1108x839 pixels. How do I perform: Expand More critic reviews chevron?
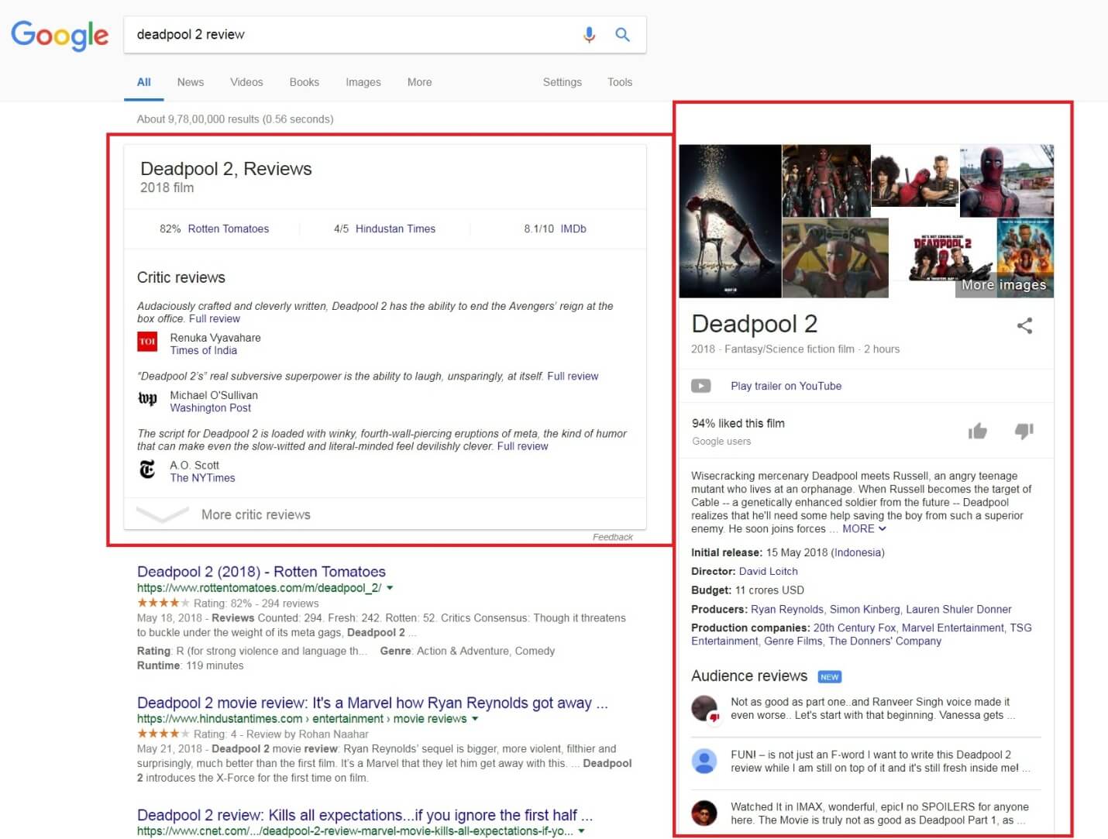[162, 514]
